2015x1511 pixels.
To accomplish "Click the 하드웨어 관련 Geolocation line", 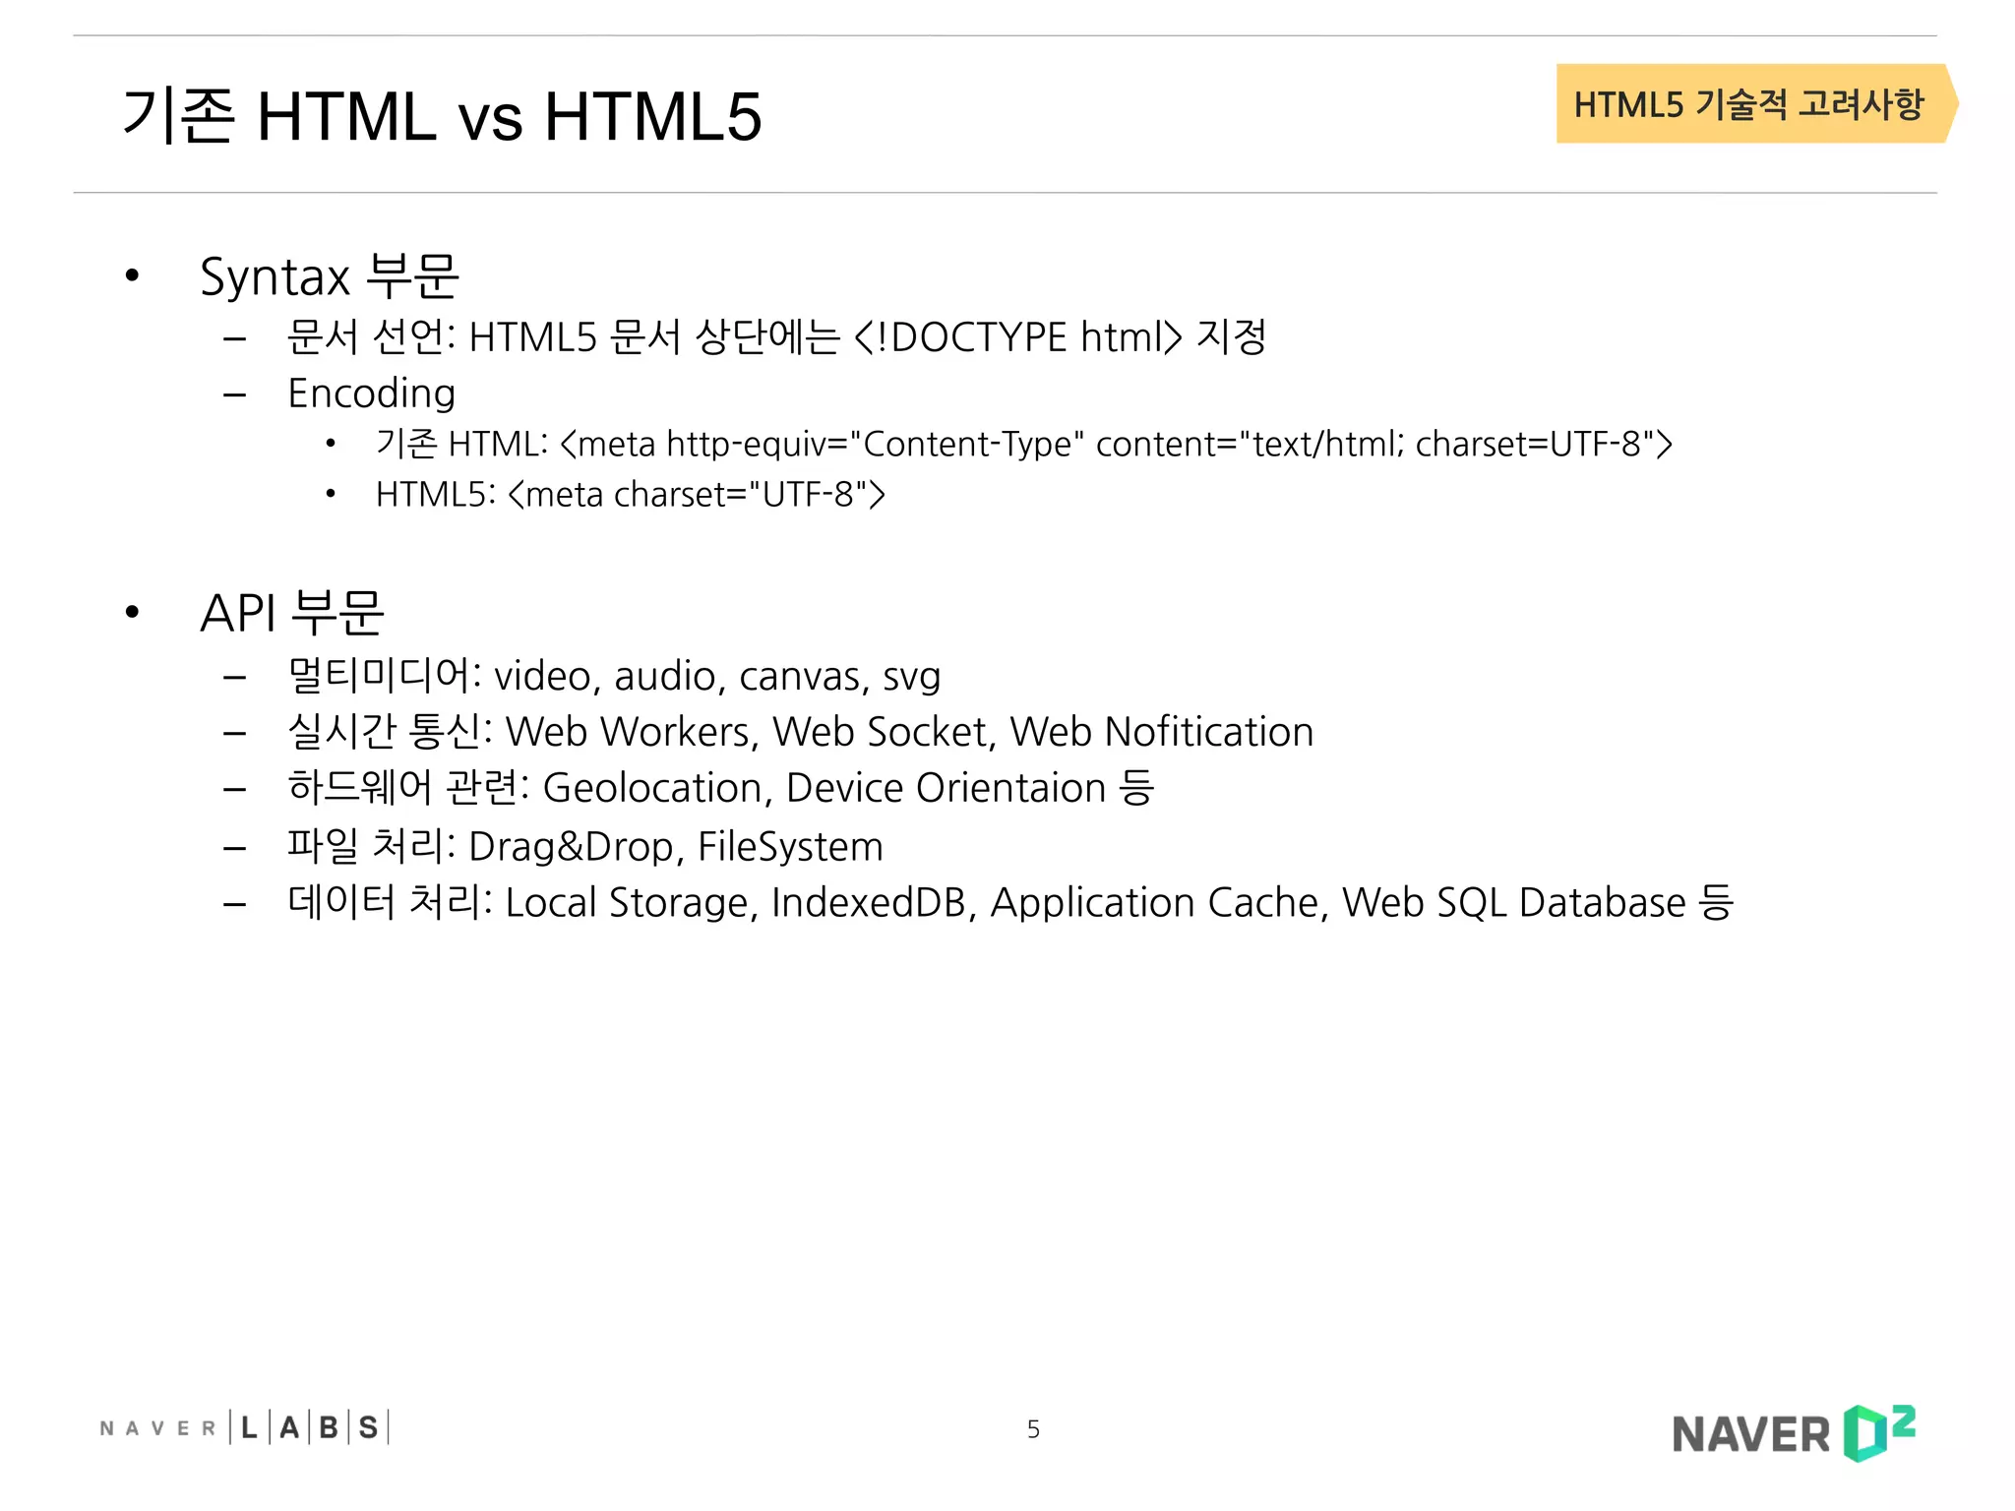I will tap(720, 788).
